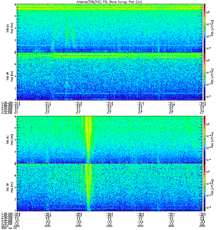Viewport: 216px width, 230px height.
Task: Click the -36.3 X position value
Action: 141,214
